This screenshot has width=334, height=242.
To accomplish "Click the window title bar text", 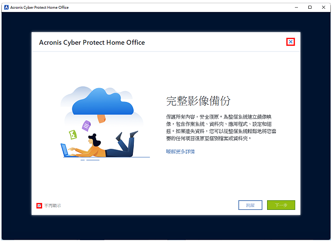I will point(39,7).
